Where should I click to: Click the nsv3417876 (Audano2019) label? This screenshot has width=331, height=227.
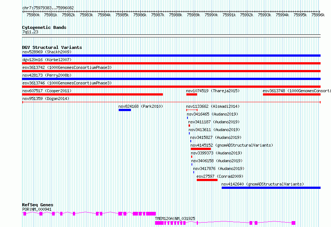click(x=219, y=168)
